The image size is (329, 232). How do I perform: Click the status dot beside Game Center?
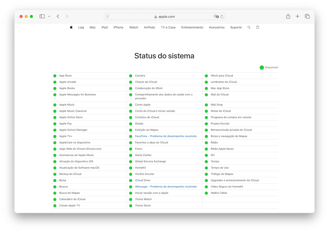130,155
